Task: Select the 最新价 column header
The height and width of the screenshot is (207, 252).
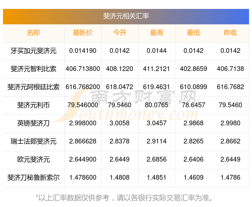Action: click(83, 33)
